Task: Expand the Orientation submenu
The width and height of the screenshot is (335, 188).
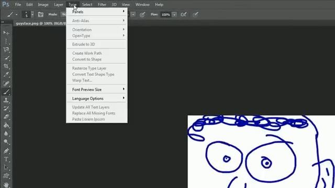Action: 97,30
